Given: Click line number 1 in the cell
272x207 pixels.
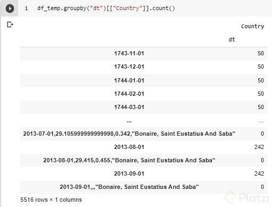Looking at the screenshot, I should 26,9.
